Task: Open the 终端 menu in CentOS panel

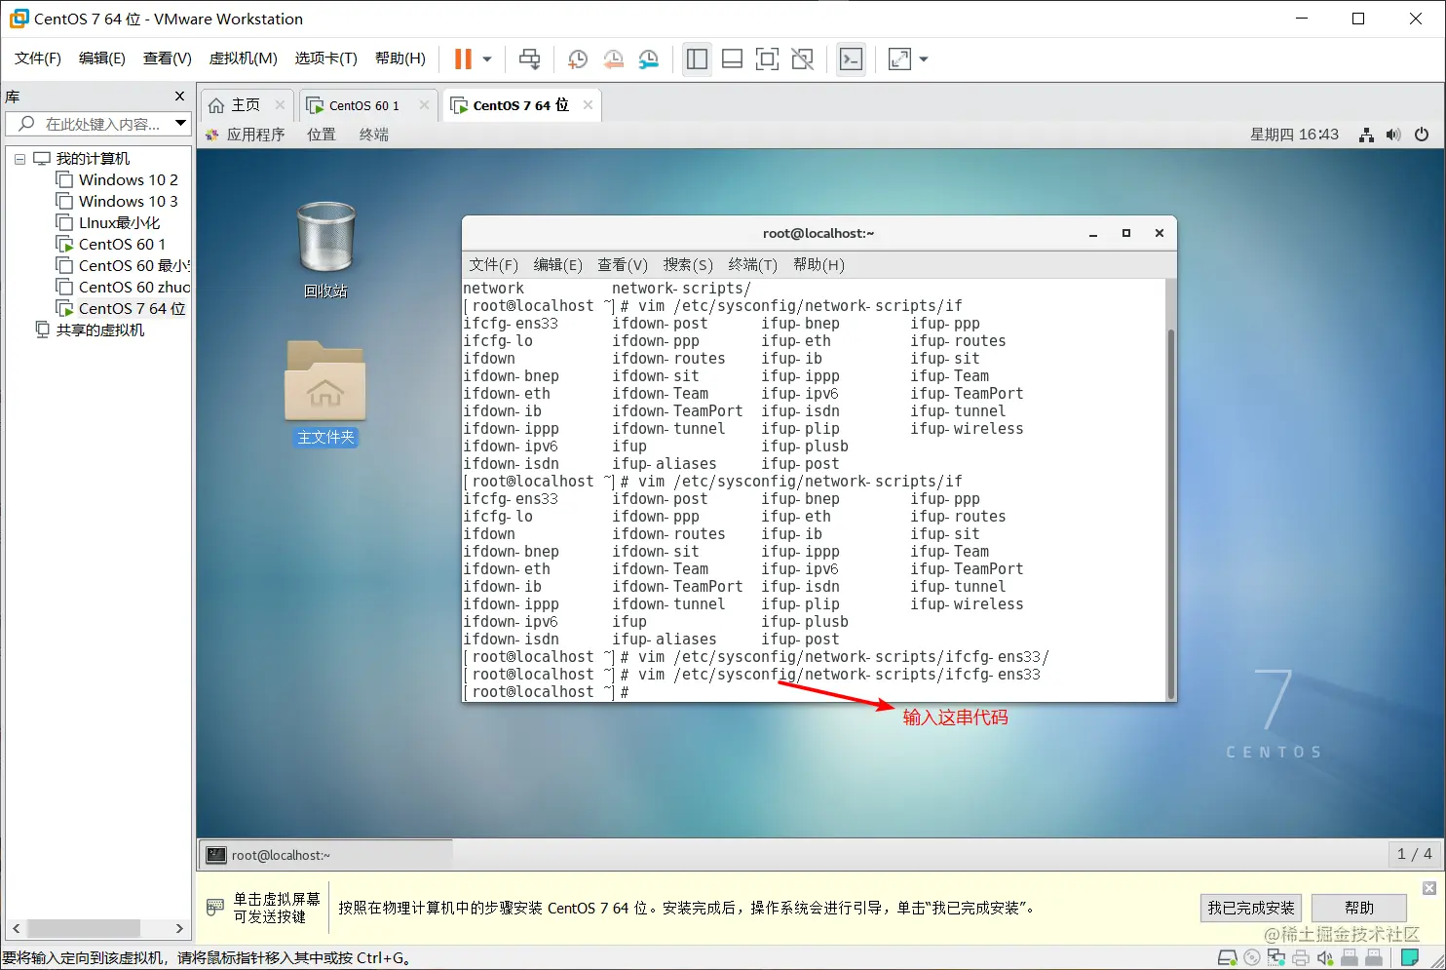Action: (x=374, y=135)
